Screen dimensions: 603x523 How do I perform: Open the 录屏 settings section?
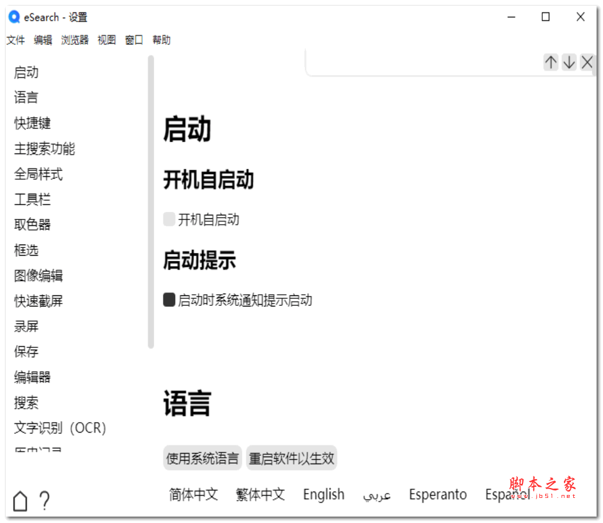click(26, 326)
